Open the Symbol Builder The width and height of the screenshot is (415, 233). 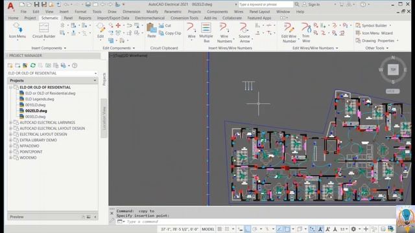pos(373,26)
